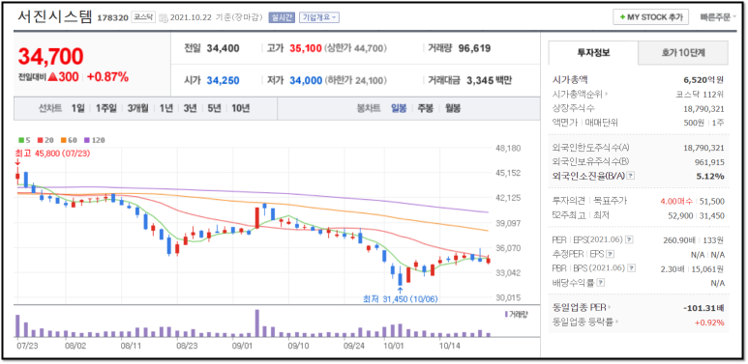
Task: Click the purple 120-day moving average legend
Action: click(95, 140)
